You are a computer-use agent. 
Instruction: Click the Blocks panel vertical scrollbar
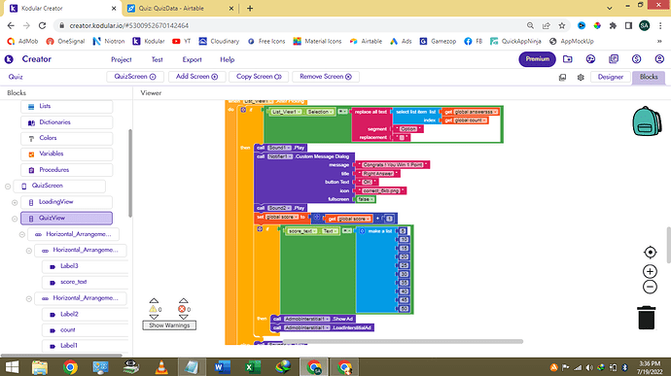point(130,173)
